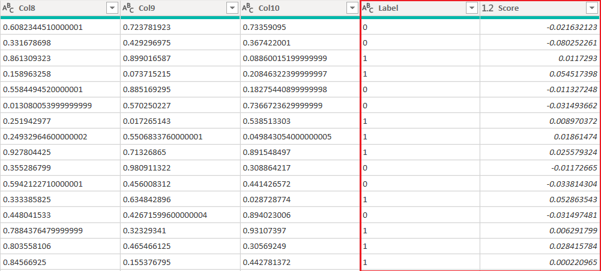Viewport: 601px width, 271px height.
Task: Change data type via Col9 ABC icon
Action: click(x=128, y=8)
